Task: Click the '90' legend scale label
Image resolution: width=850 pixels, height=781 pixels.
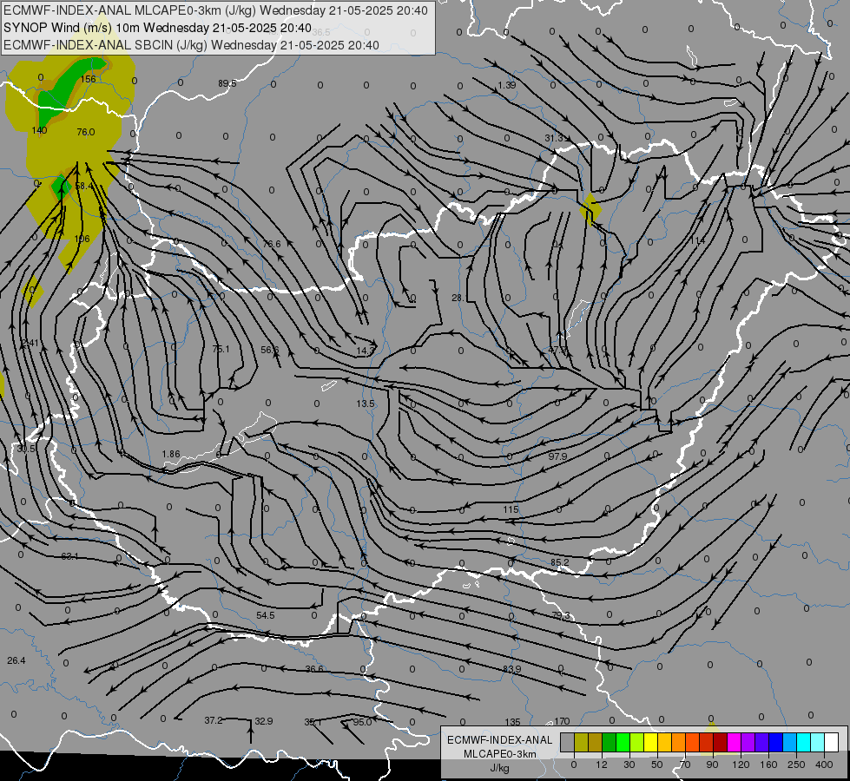Action: 712,765
